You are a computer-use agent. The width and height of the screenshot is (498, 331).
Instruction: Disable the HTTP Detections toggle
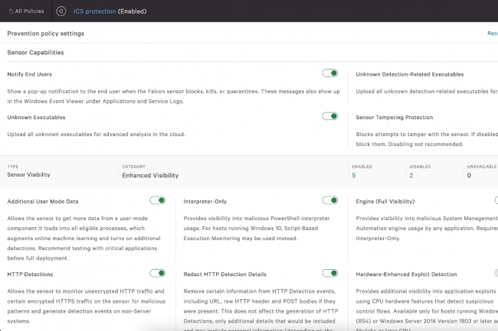click(157, 273)
